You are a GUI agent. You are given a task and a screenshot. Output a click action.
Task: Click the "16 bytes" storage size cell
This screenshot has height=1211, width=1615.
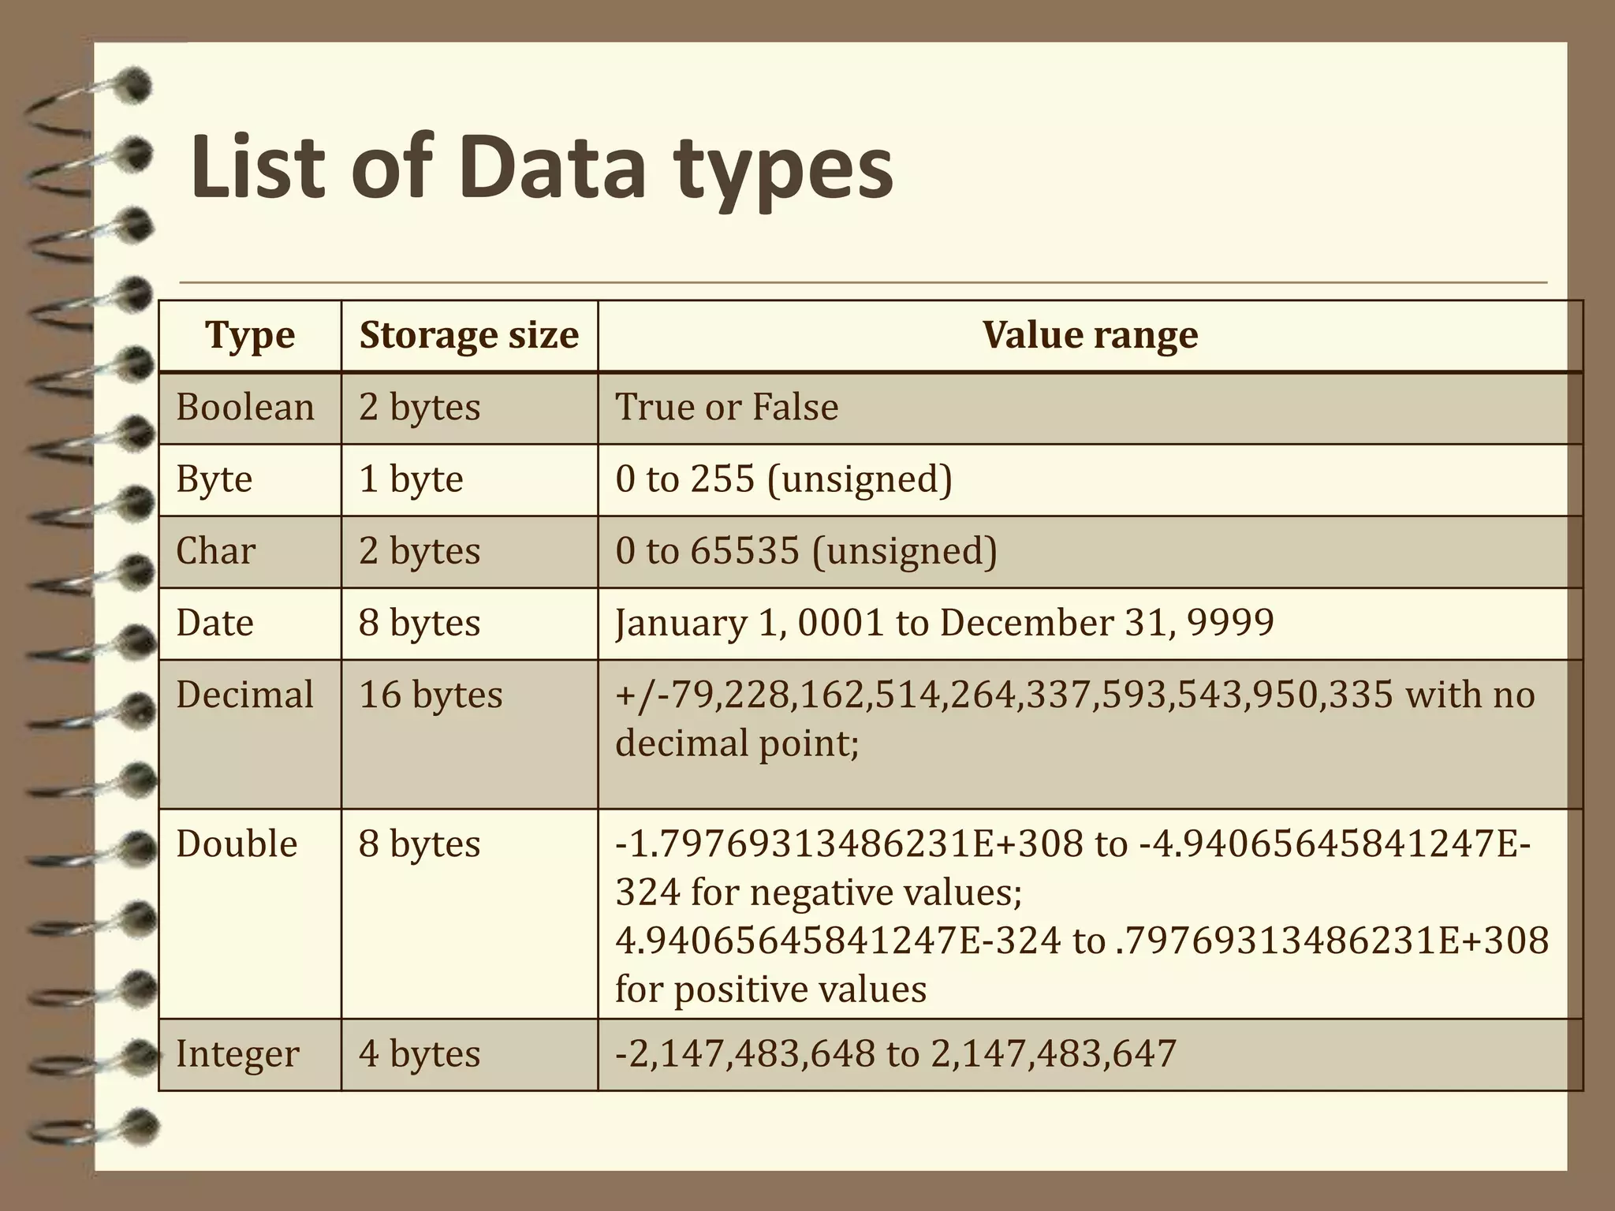(x=431, y=695)
